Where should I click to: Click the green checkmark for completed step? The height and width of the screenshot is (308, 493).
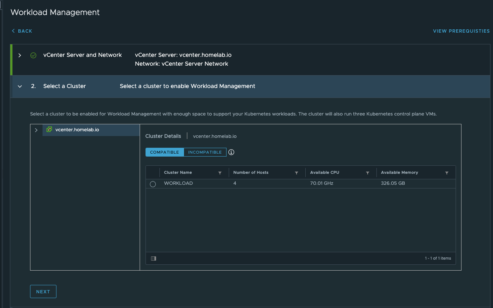pos(33,55)
